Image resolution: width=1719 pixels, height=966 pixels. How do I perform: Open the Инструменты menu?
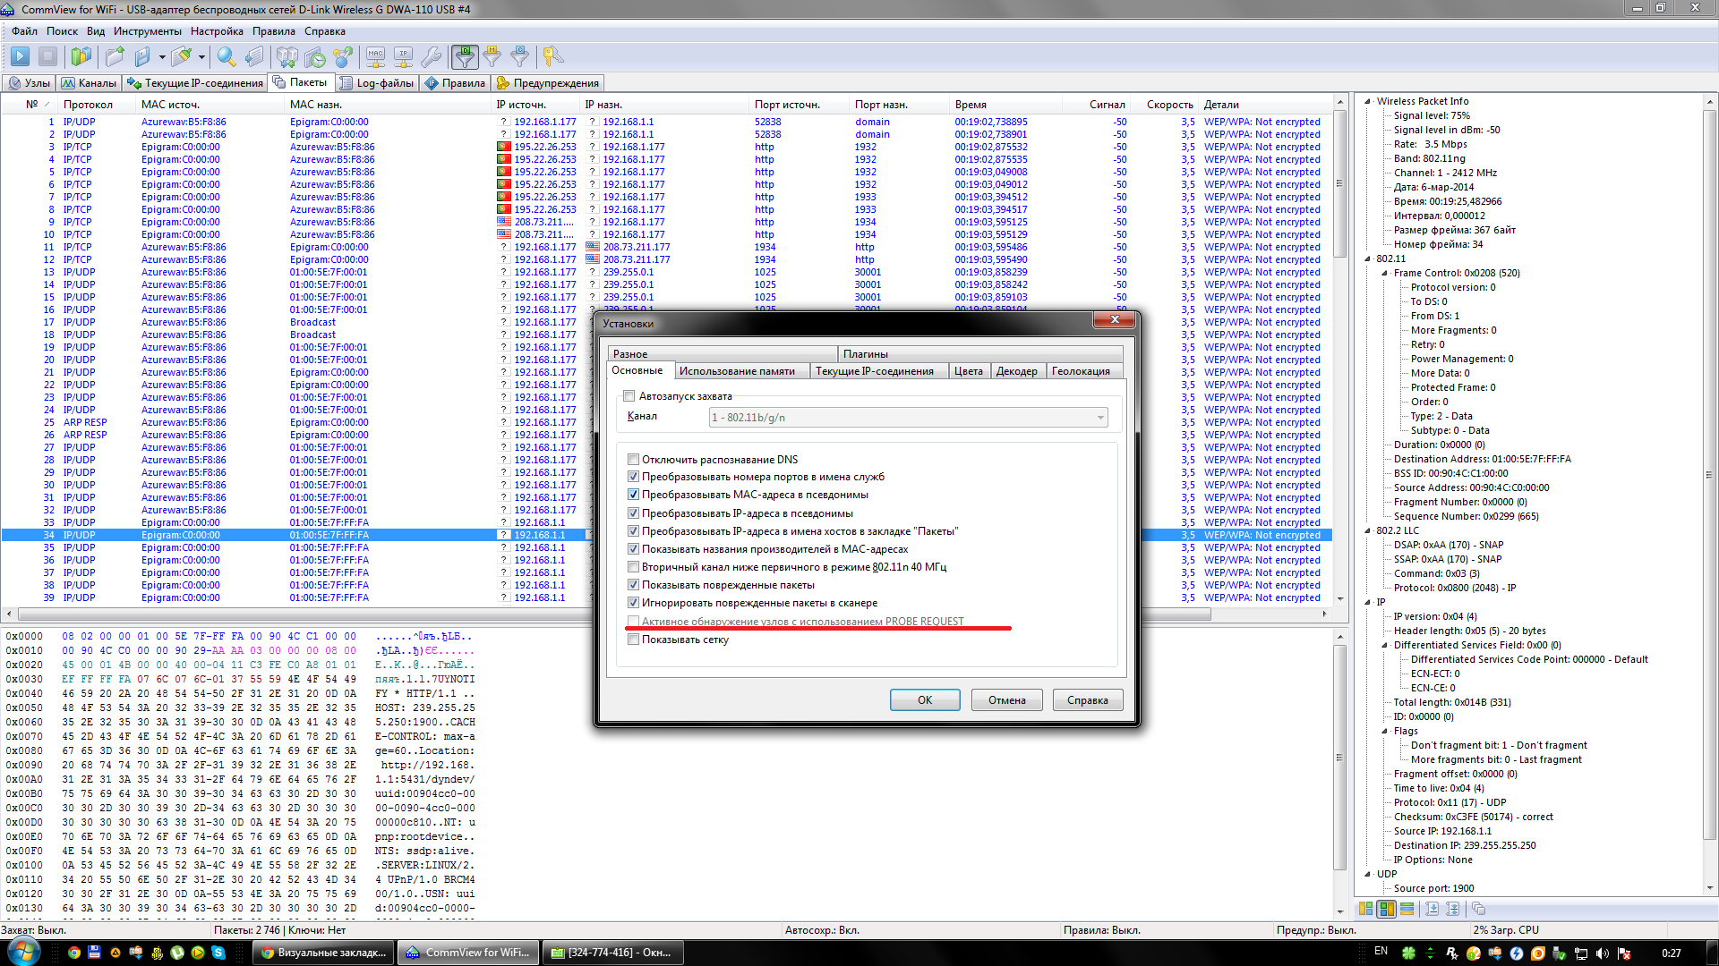point(147,31)
